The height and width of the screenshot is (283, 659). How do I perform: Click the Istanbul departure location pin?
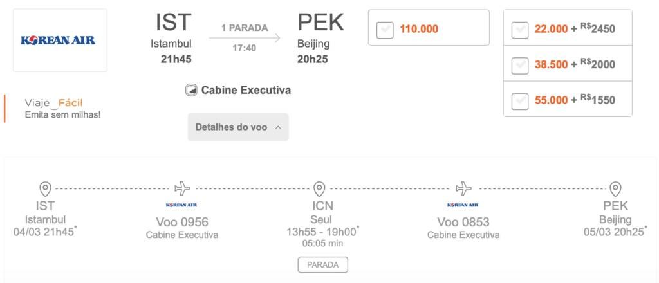(46, 189)
